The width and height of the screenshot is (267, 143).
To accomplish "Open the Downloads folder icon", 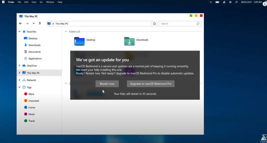I will 129,41.
